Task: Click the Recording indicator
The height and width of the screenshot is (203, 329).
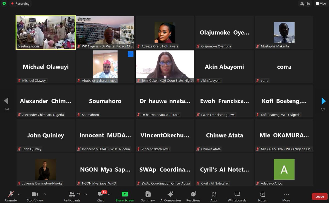Action: (x=20, y=4)
